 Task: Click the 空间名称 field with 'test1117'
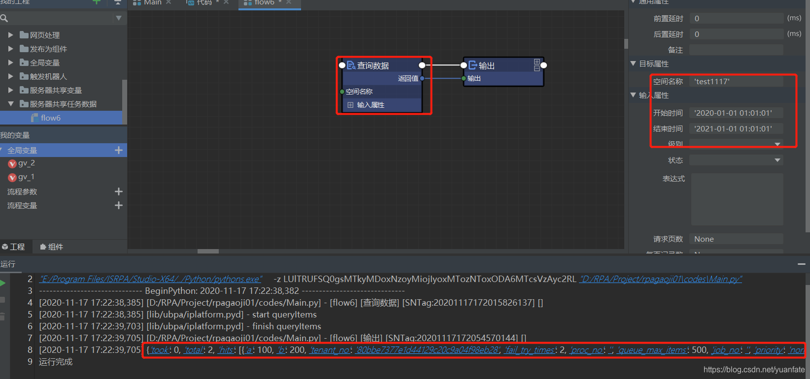[736, 81]
